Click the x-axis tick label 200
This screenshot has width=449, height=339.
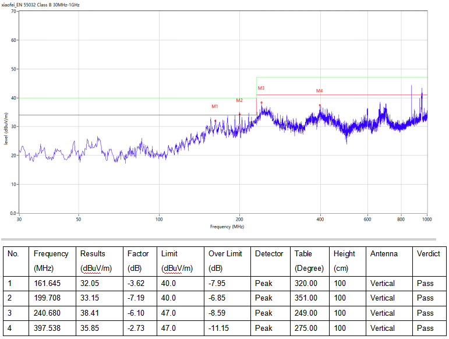tap(239, 220)
